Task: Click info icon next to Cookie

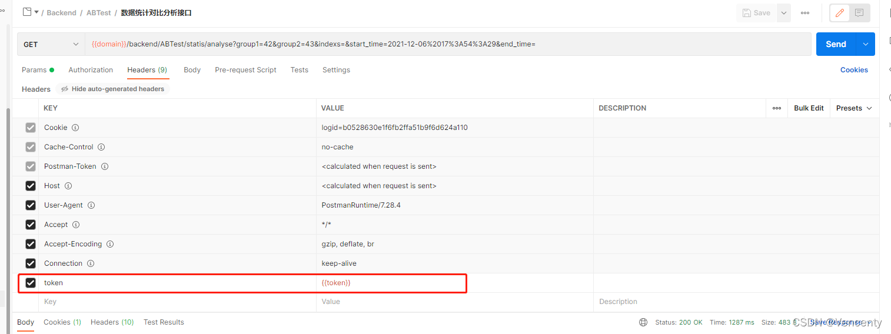Action: [x=75, y=128]
